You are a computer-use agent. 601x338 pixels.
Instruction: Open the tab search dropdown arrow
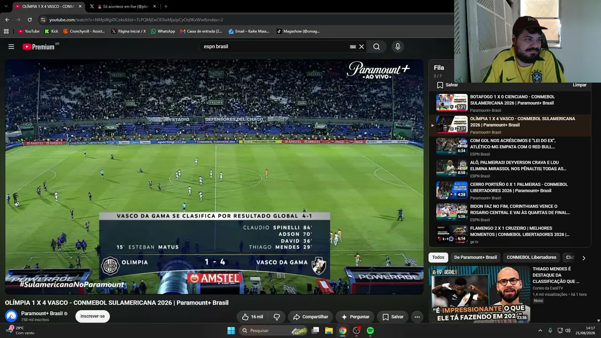point(7,7)
